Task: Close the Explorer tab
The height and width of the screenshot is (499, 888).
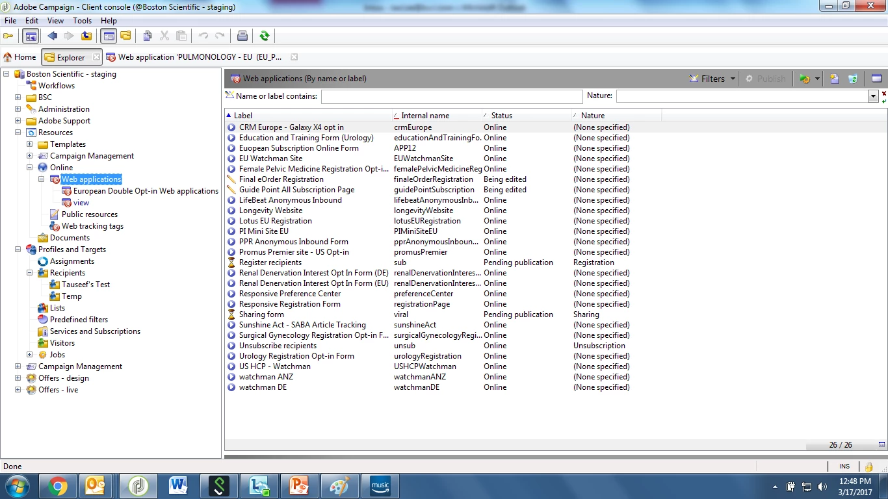Action: click(96, 57)
